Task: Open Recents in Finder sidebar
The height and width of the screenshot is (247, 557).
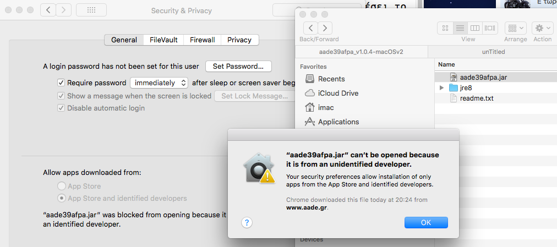Action: (331, 79)
